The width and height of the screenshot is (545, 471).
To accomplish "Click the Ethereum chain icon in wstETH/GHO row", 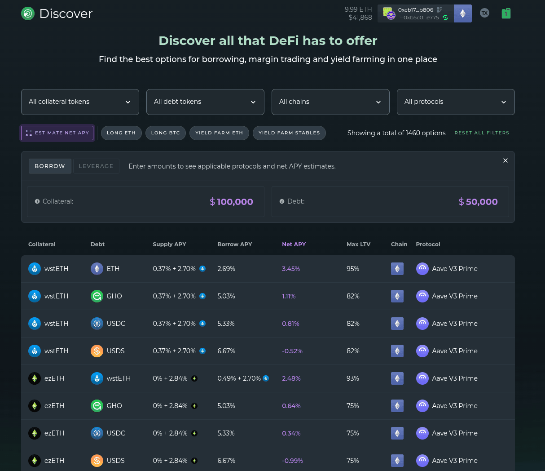I will coord(397,296).
